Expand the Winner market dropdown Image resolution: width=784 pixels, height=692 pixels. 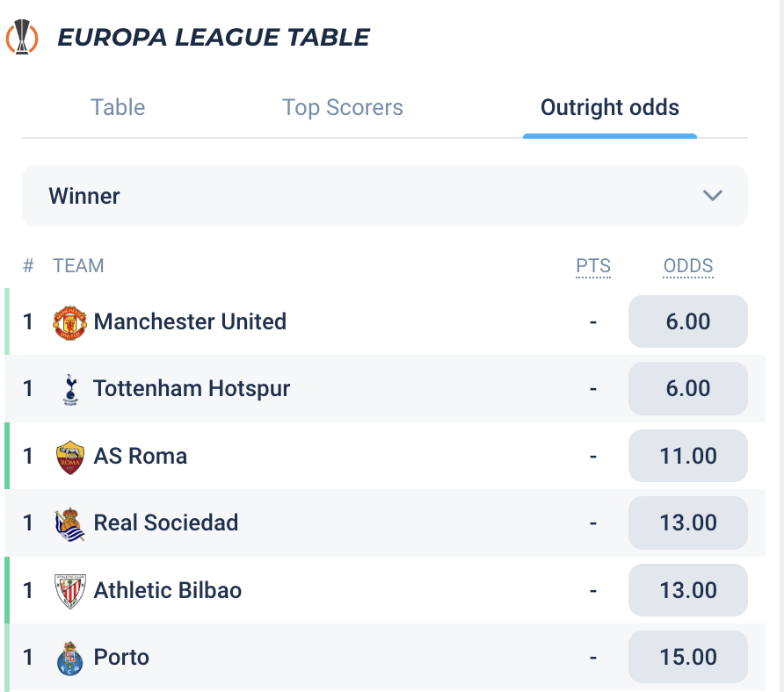(384, 196)
